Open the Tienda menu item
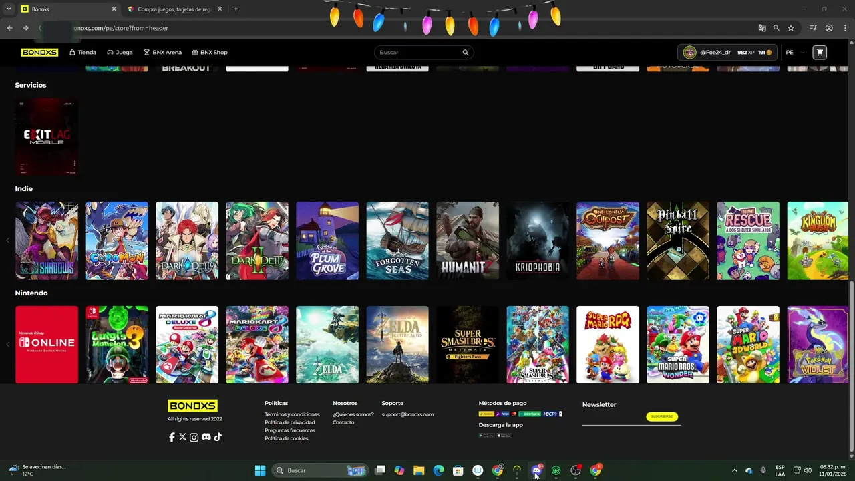The width and height of the screenshot is (855, 481). [83, 52]
